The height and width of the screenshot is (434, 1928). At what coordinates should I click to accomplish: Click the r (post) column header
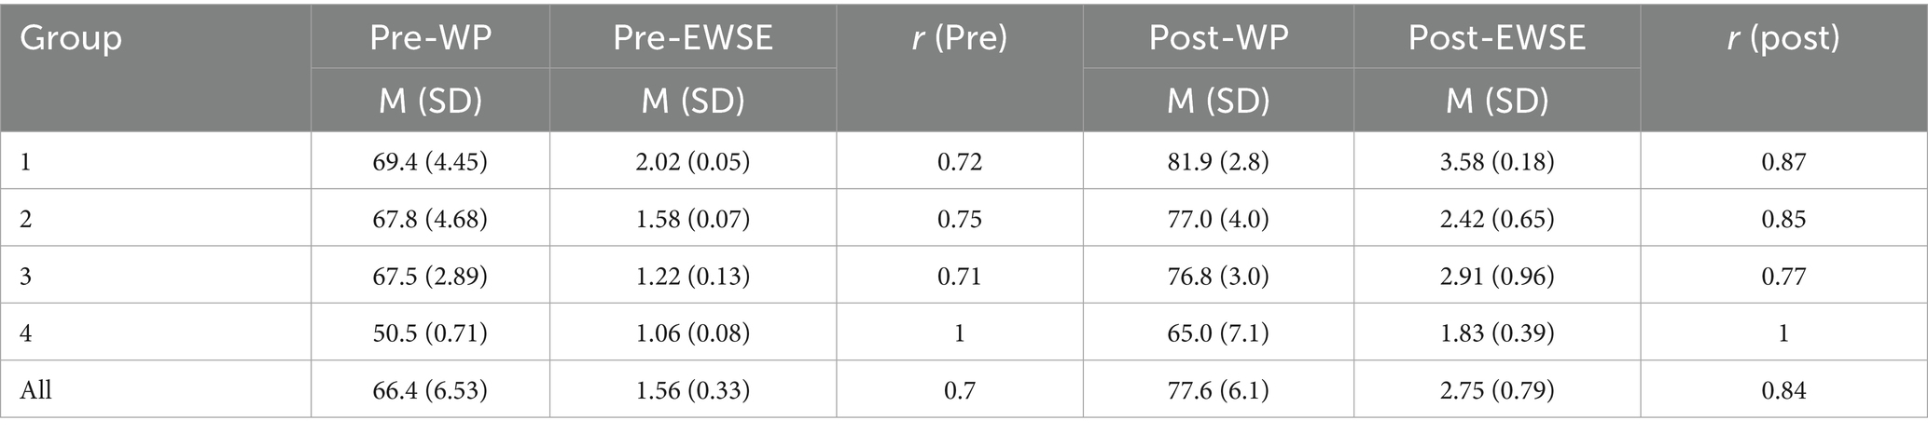[x=1783, y=39]
